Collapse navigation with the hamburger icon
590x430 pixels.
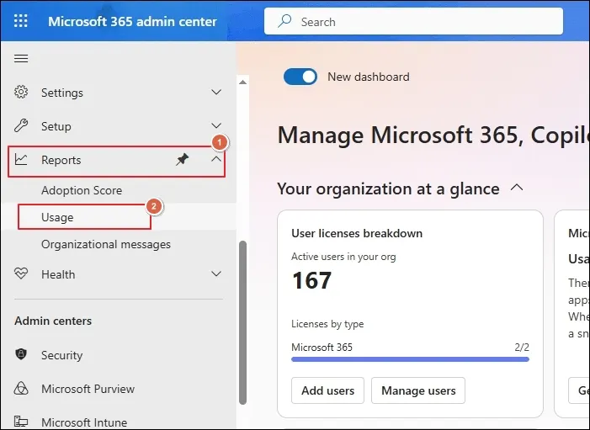21,58
